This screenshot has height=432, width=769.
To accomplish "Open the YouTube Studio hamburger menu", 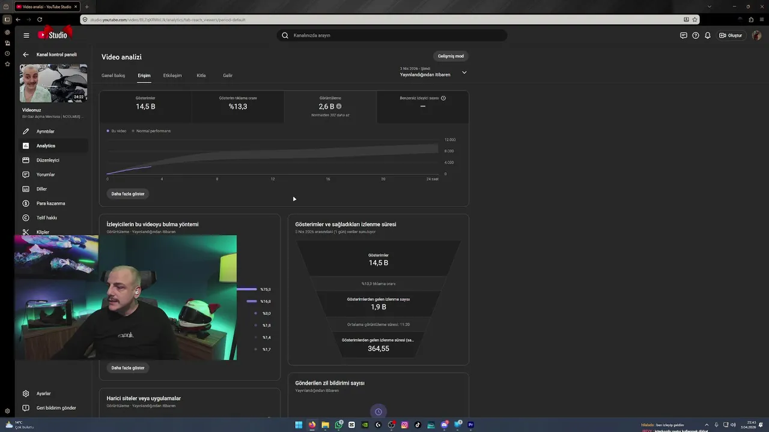I will (26, 35).
